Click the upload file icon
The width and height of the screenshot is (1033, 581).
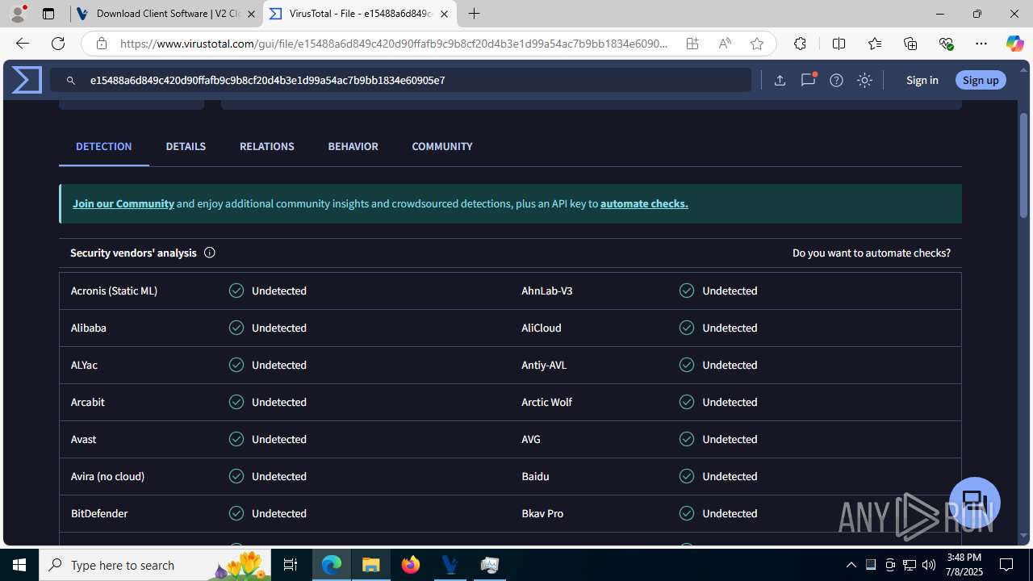coord(780,80)
